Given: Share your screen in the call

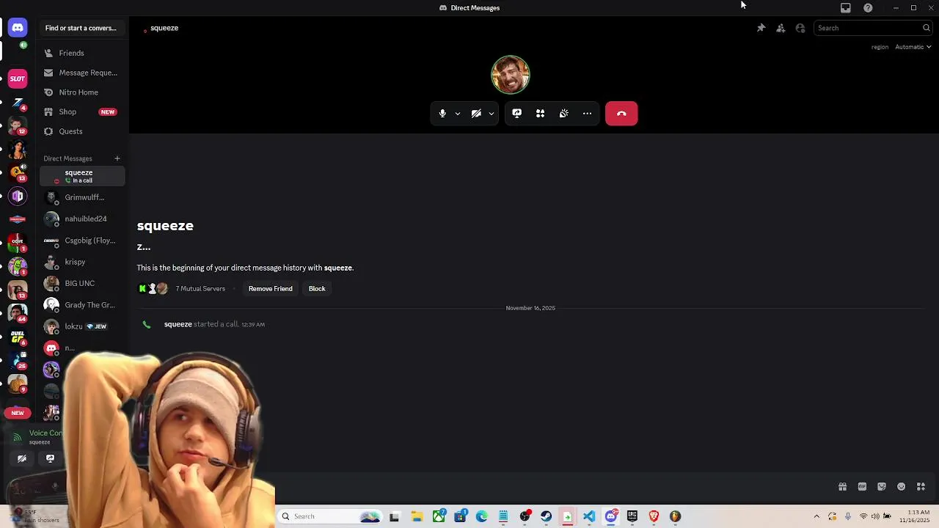Looking at the screenshot, I should [516, 114].
